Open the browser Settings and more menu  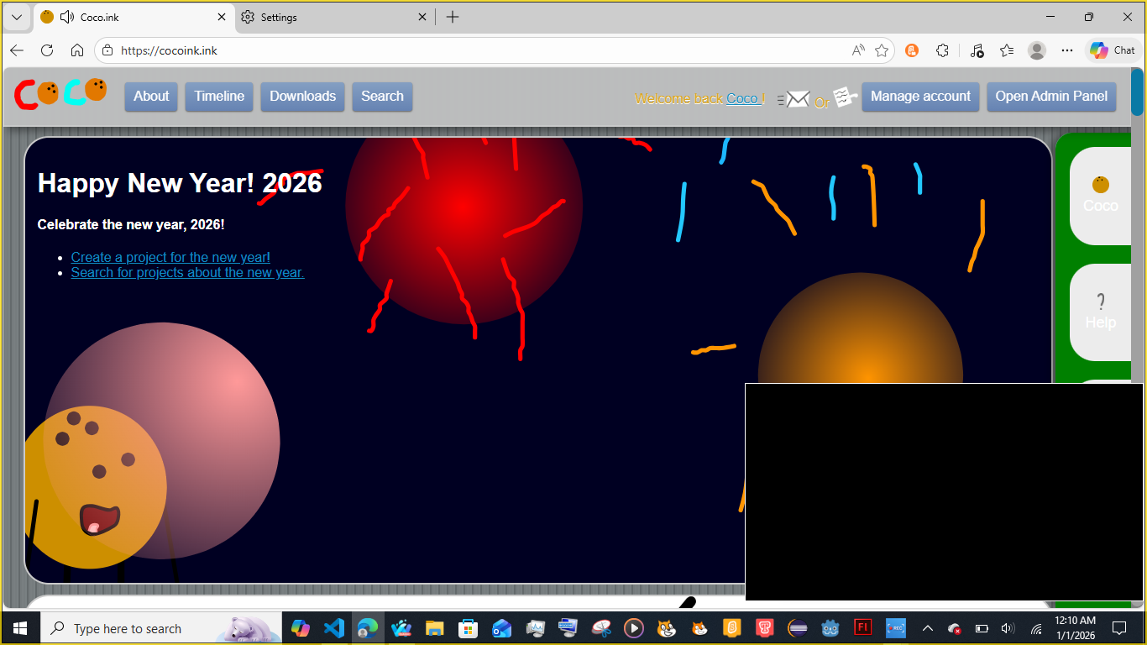pos(1067,50)
